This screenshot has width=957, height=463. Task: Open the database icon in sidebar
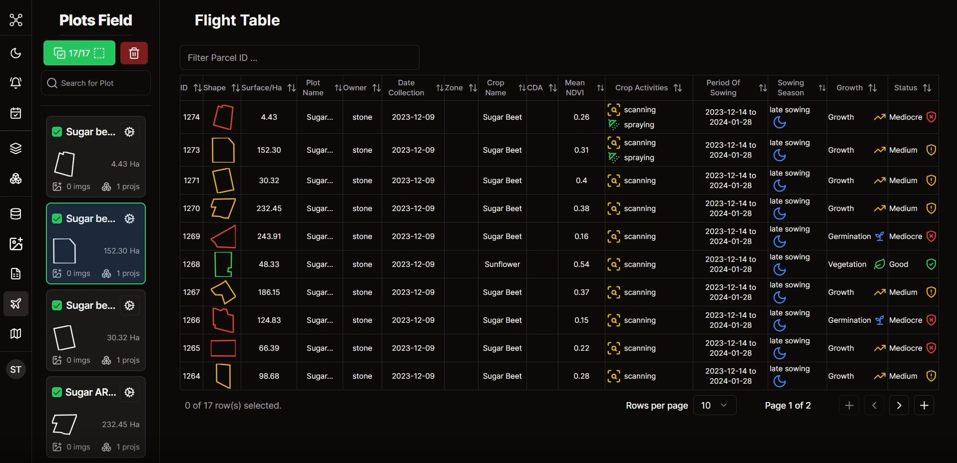coord(16,214)
